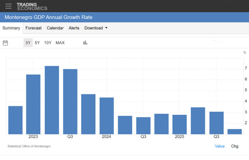This screenshot has height=160, width=249.
Task: Switch to the Summary tab
Action: click(11, 28)
